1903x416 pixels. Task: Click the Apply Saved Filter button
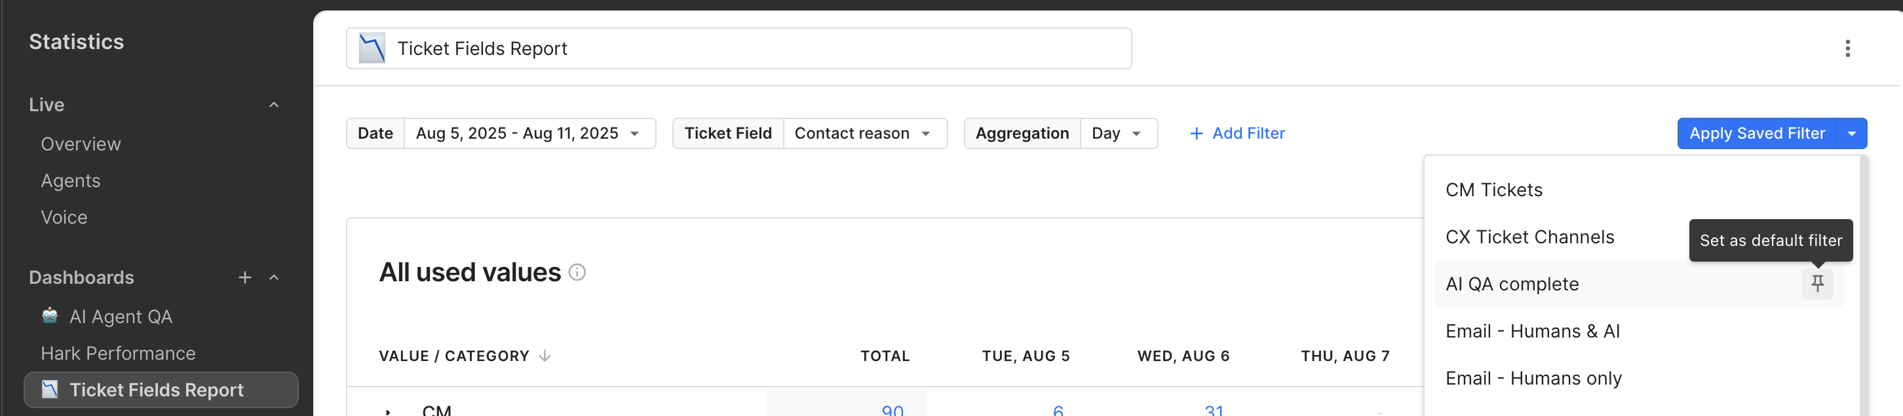point(1757,133)
